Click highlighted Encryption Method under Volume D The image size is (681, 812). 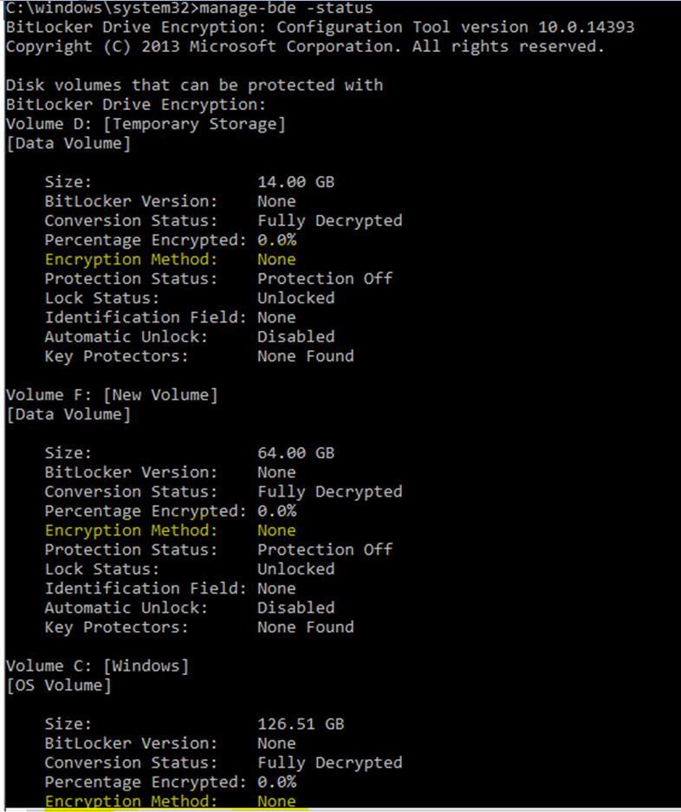click(x=131, y=259)
